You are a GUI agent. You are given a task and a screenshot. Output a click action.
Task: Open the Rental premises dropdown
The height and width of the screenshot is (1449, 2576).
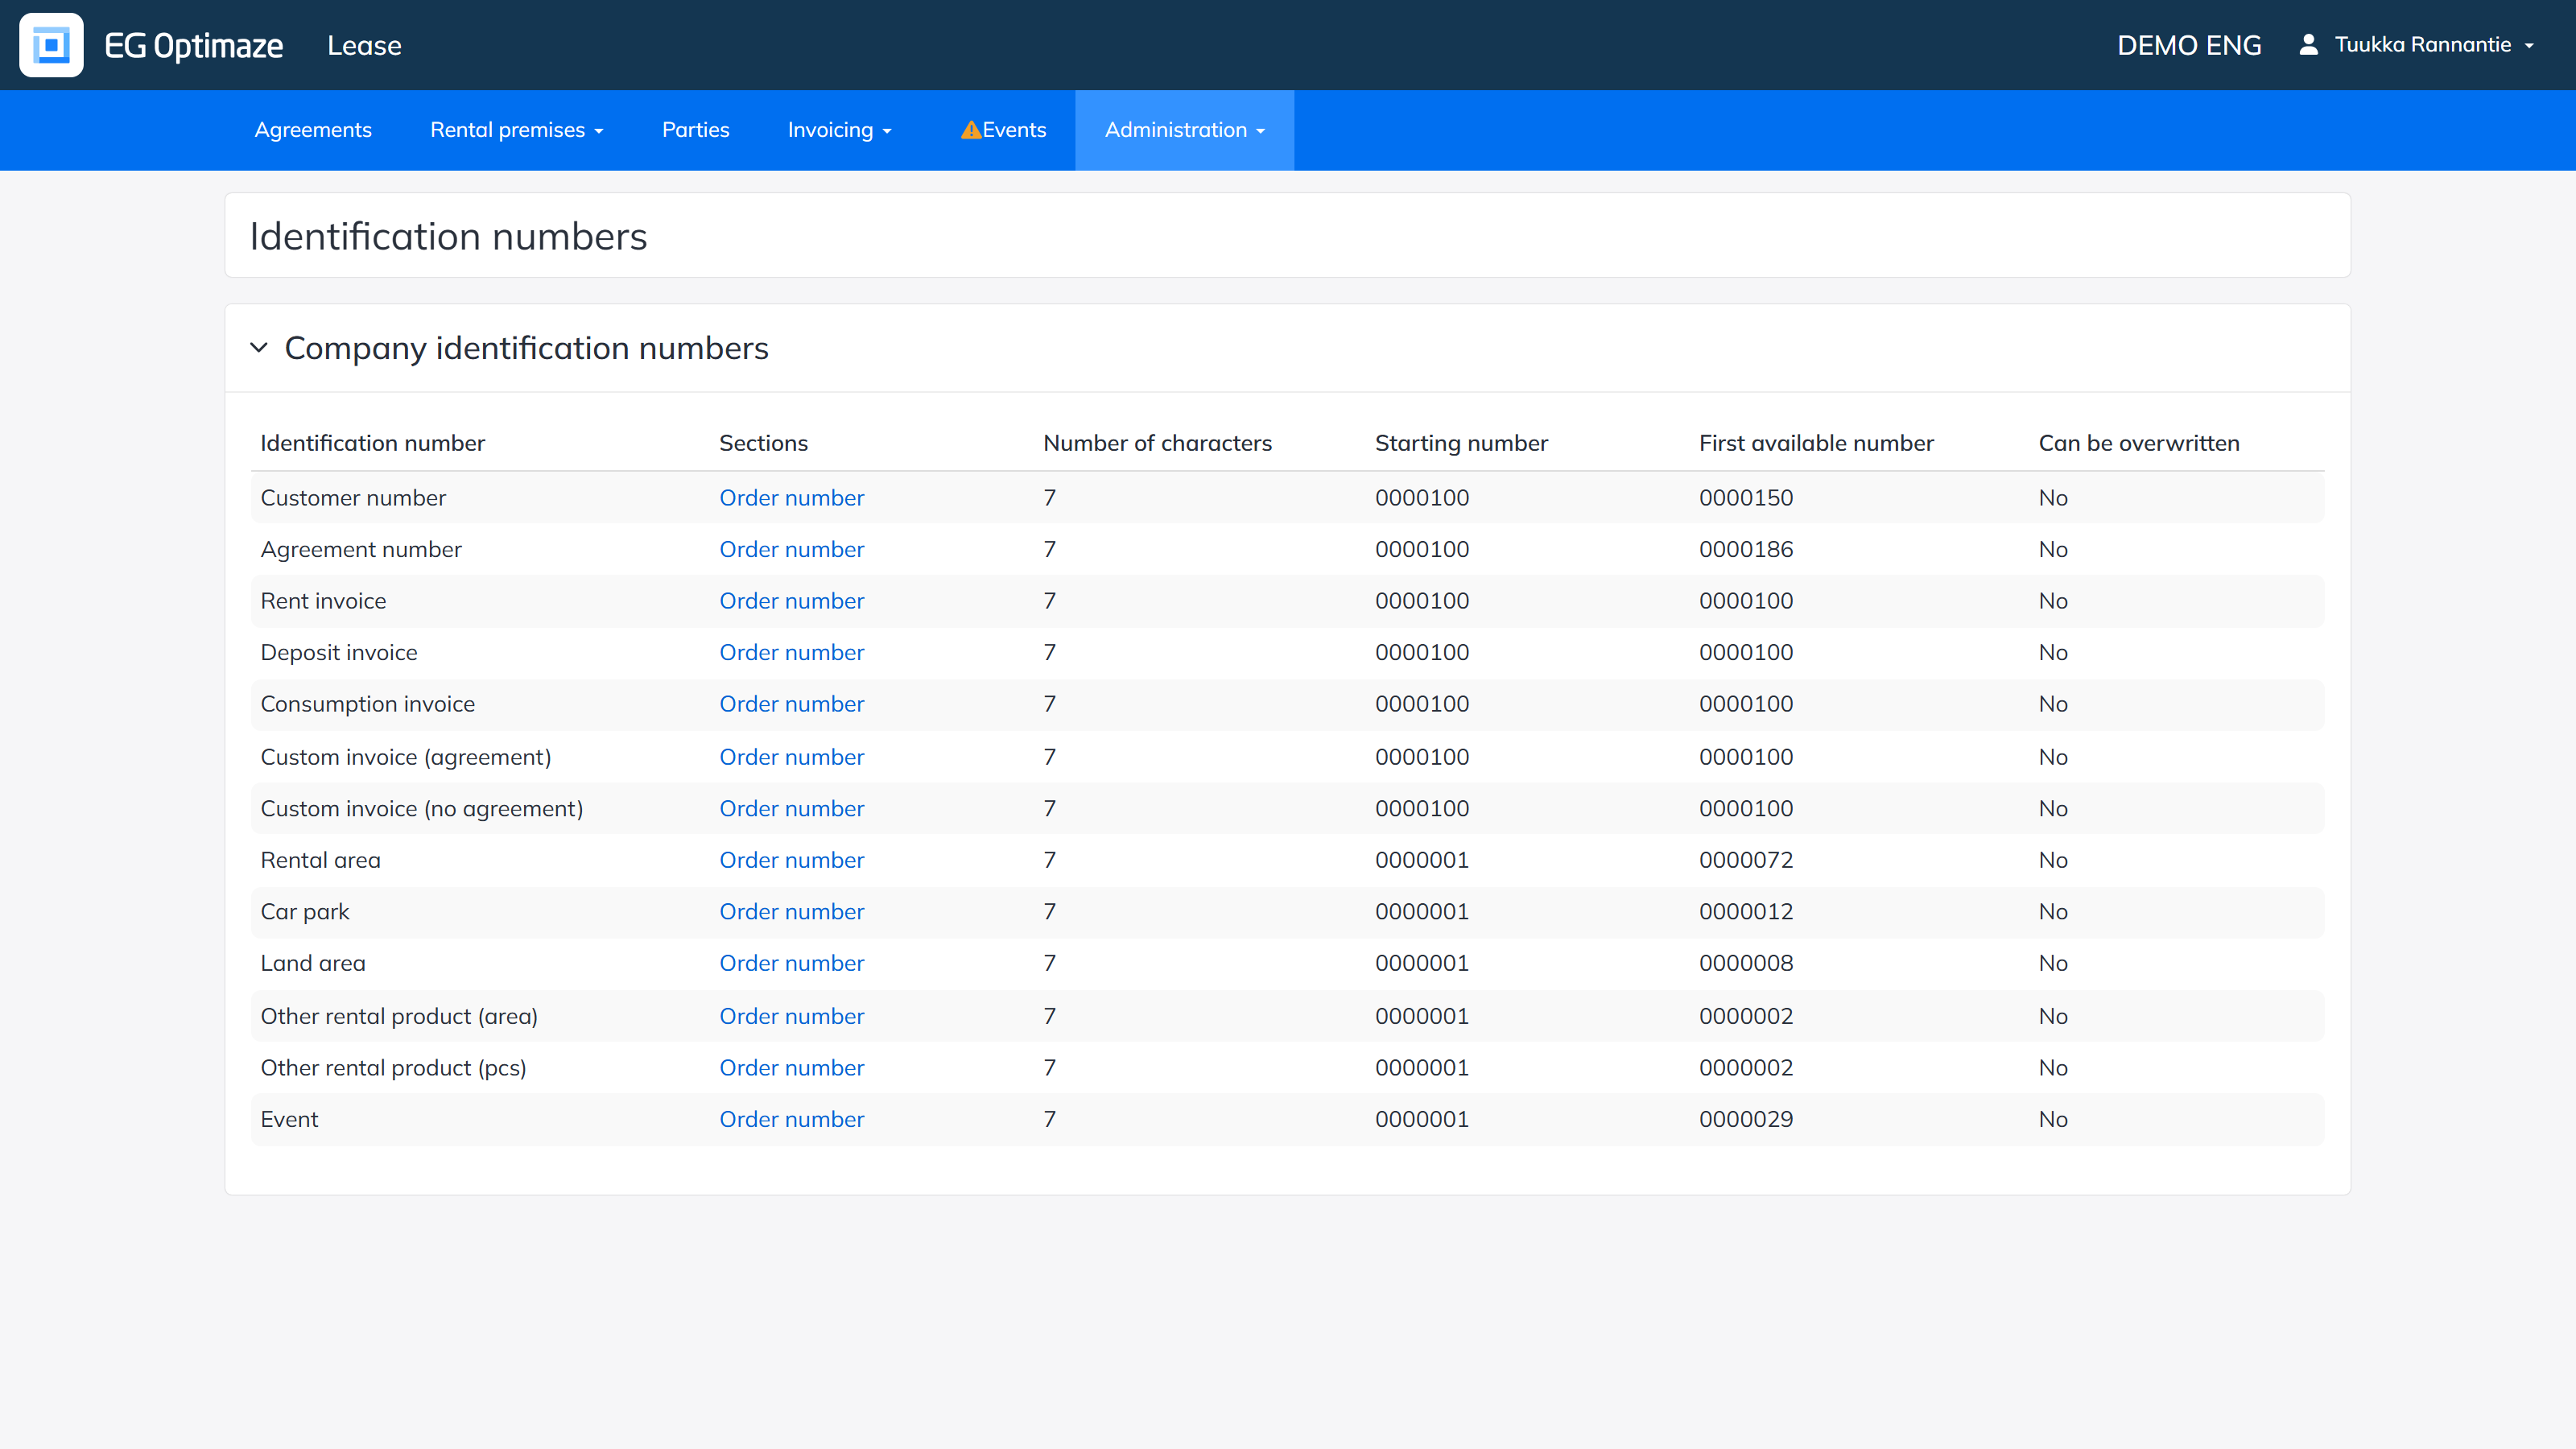pos(516,130)
